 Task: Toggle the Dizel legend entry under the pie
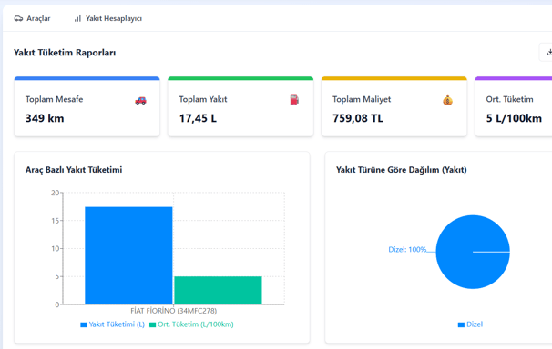coord(470,324)
